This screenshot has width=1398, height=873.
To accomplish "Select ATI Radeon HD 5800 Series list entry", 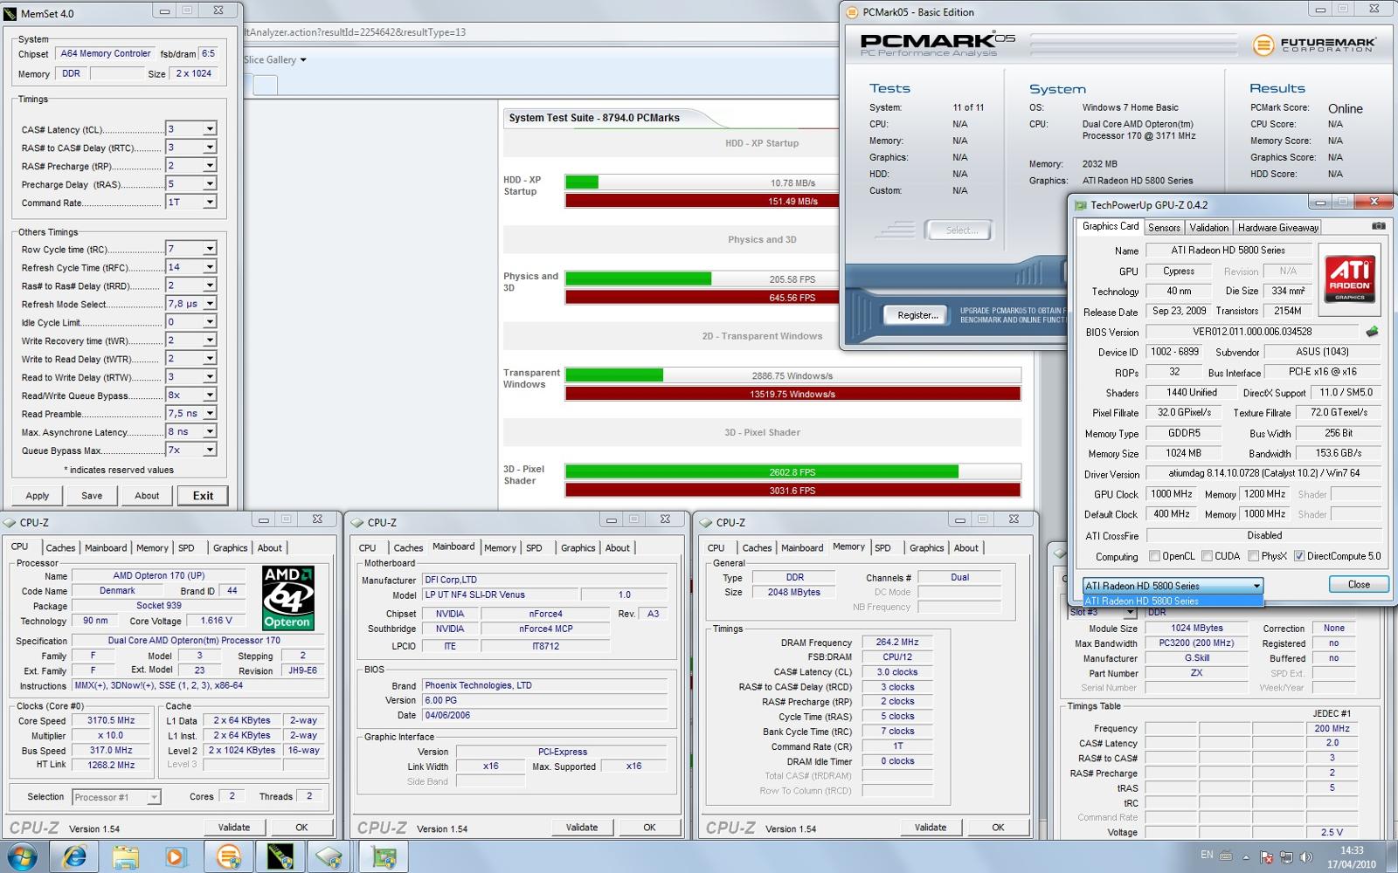I will point(1173,601).
